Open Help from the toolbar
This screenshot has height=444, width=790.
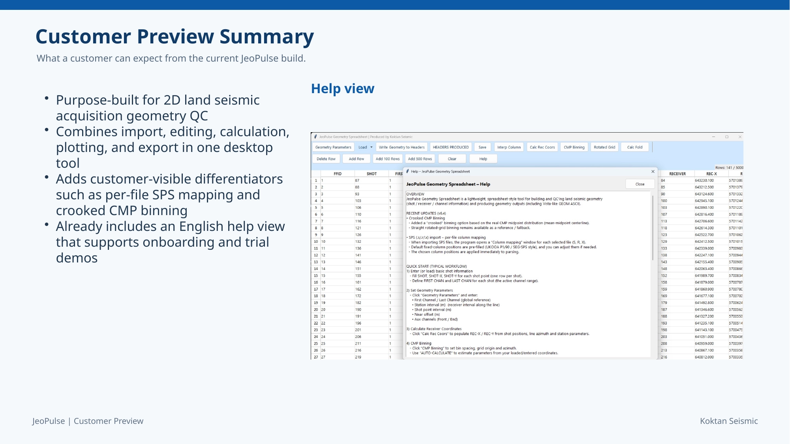click(x=483, y=159)
